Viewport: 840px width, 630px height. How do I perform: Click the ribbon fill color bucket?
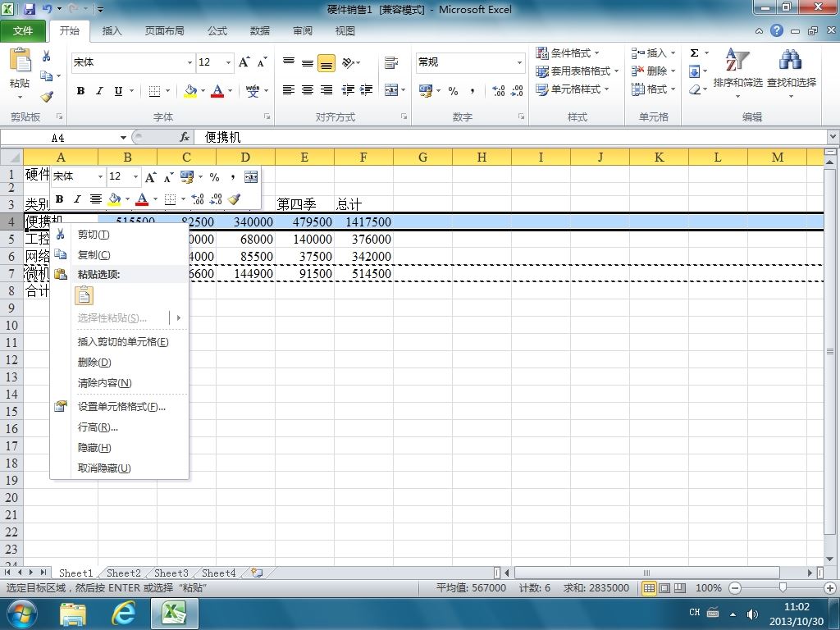(x=190, y=90)
